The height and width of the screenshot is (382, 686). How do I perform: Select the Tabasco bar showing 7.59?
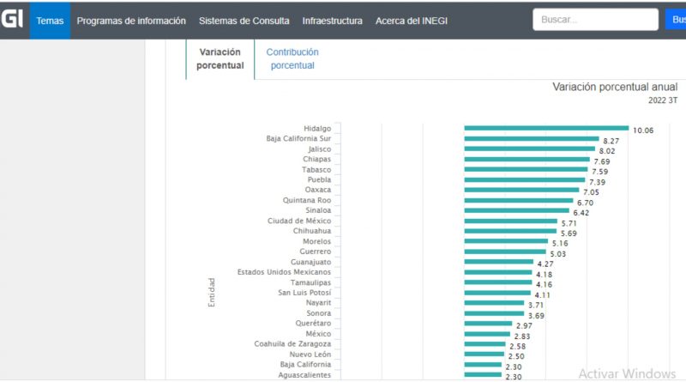[526, 169]
